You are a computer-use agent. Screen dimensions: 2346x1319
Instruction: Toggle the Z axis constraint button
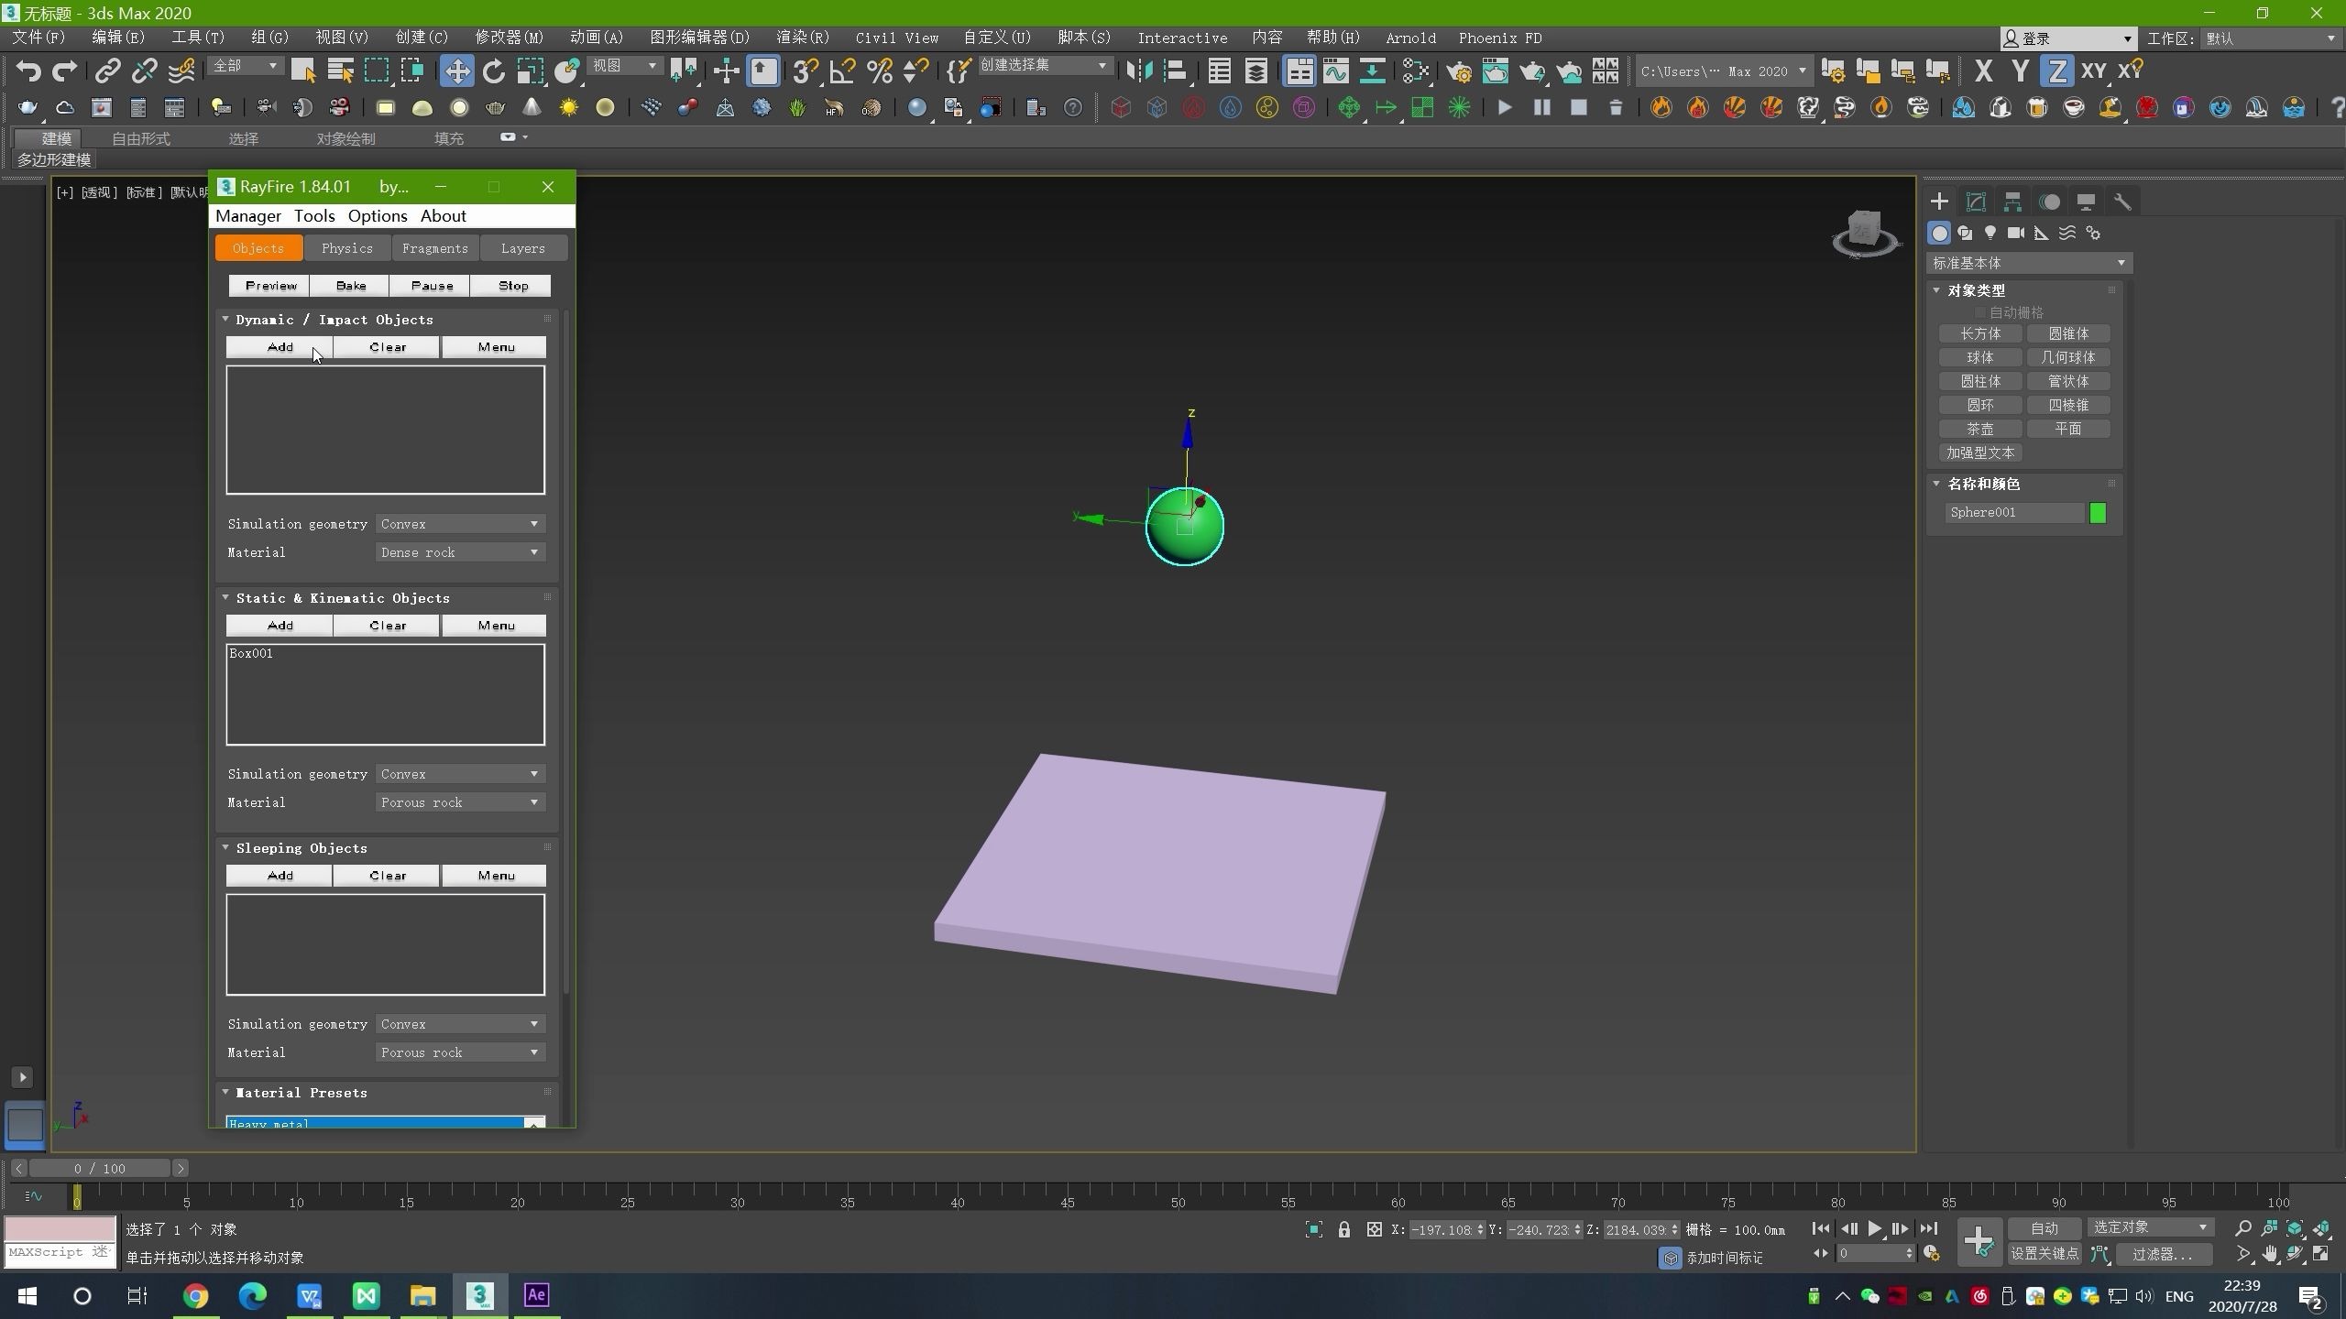2056,71
